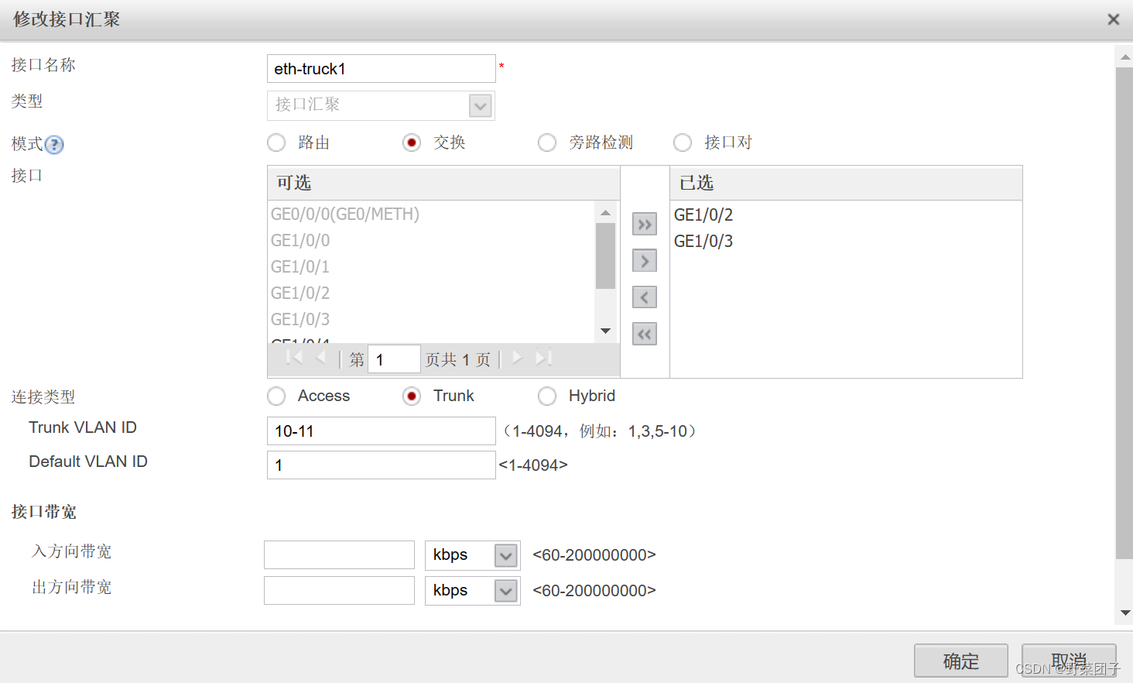Image resolution: width=1133 pixels, height=683 pixels.
Task: Close the 修改接口汇聚 dialog
Action: coord(1114,19)
